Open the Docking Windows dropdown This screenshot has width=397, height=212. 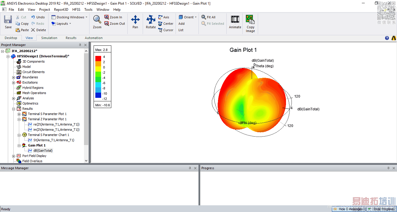tap(69, 17)
